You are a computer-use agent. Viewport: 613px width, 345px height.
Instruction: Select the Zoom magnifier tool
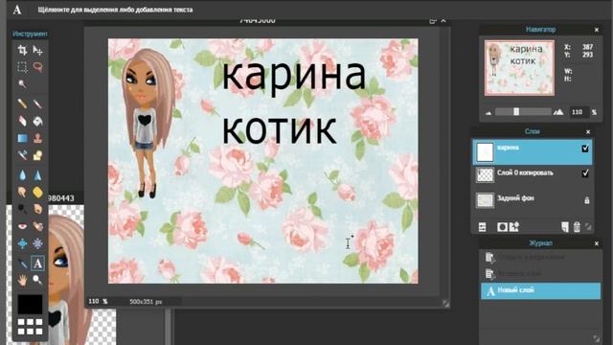click(x=38, y=280)
